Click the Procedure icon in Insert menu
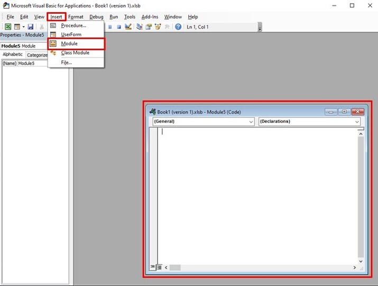Screen dimensions: 378x286 coord(53,25)
